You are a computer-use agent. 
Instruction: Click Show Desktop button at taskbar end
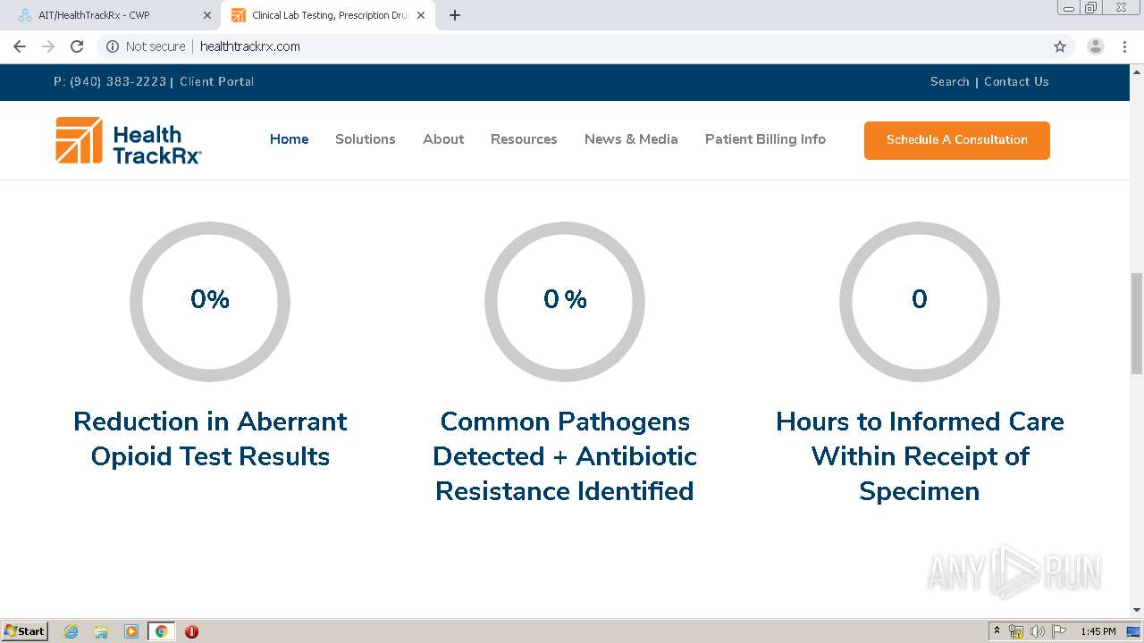click(1134, 631)
